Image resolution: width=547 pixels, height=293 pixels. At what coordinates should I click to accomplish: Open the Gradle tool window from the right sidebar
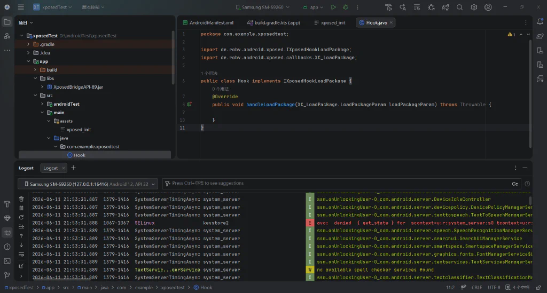click(x=540, y=36)
